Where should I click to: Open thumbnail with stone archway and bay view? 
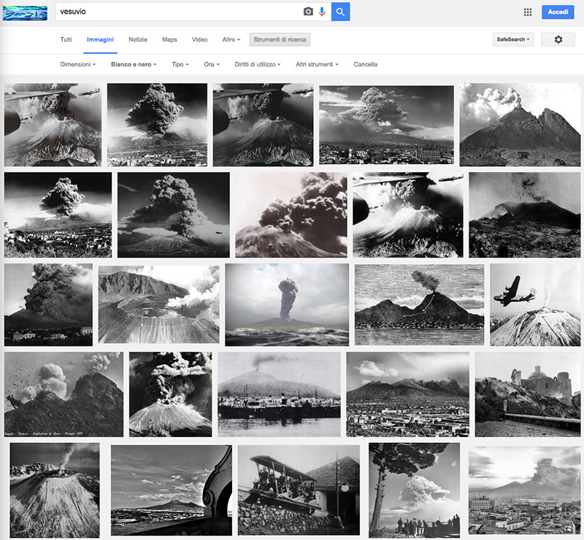[x=172, y=490]
